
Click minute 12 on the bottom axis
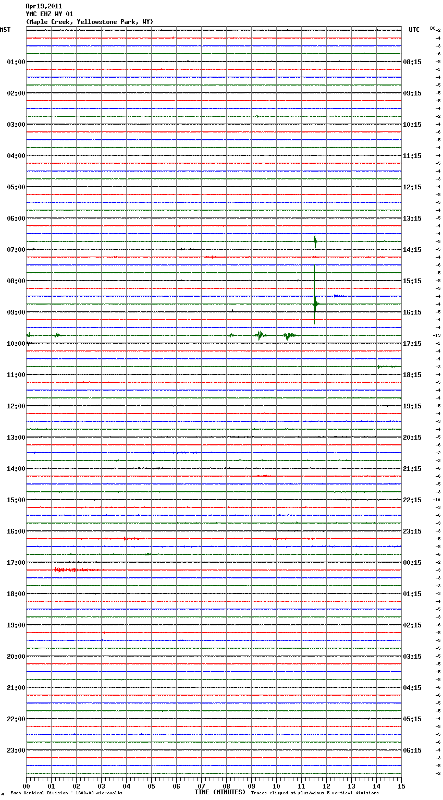(x=326, y=785)
